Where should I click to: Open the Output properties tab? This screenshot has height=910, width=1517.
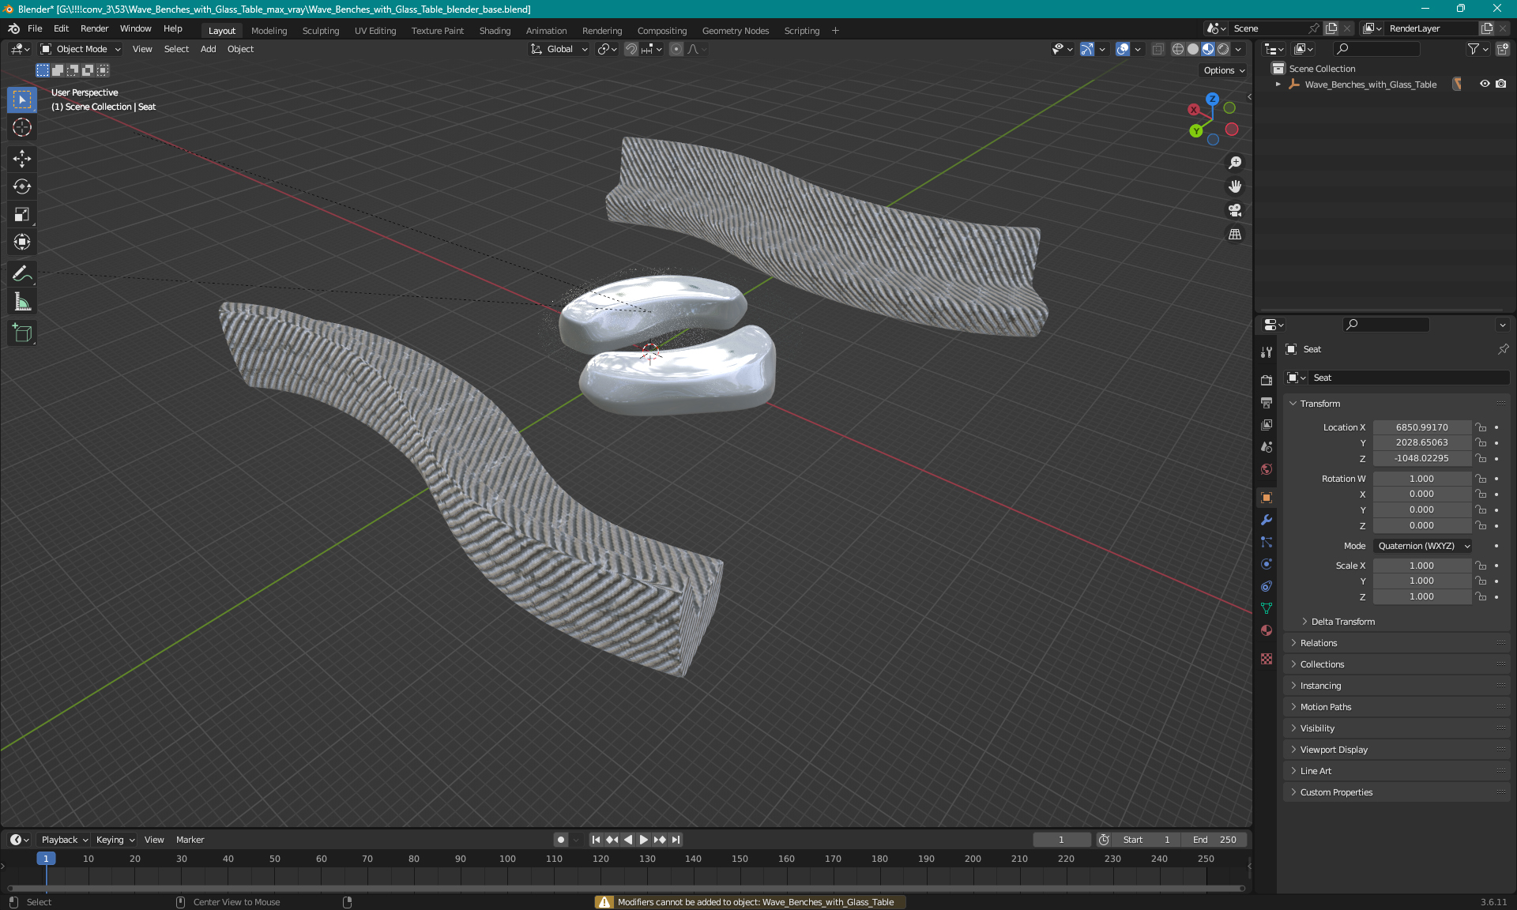pyautogui.click(x=1267, y=402)
